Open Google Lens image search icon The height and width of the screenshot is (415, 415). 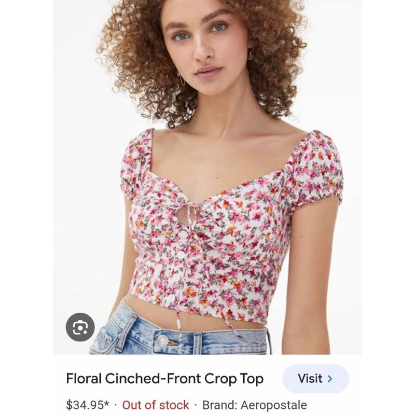[80, 327]
